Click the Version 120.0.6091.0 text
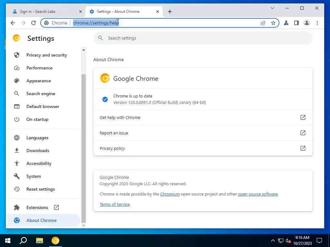This screenshot has height=247, width=330. pos(160,103)
